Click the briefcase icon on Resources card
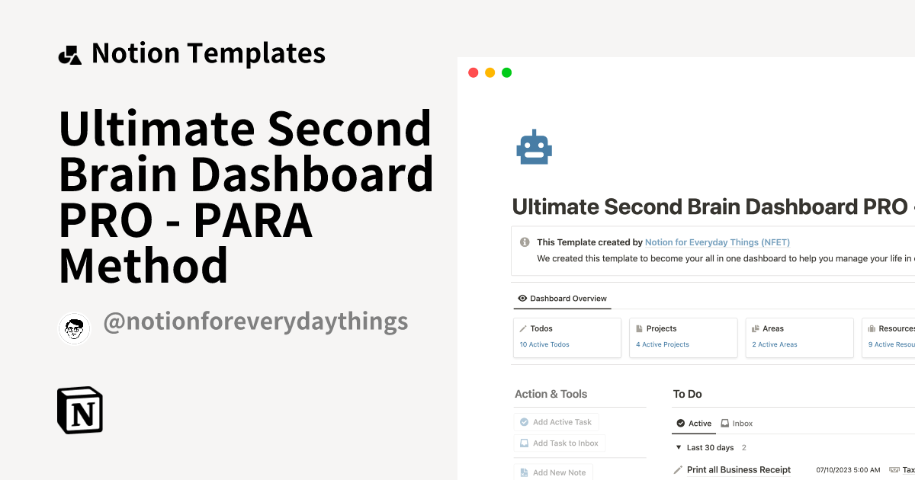 [x=873, y=328]
